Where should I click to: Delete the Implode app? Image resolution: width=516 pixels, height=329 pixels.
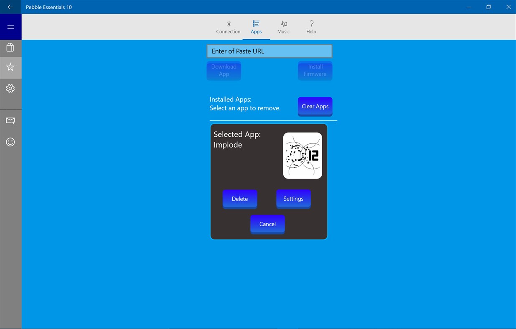click(x=239, y=199)
